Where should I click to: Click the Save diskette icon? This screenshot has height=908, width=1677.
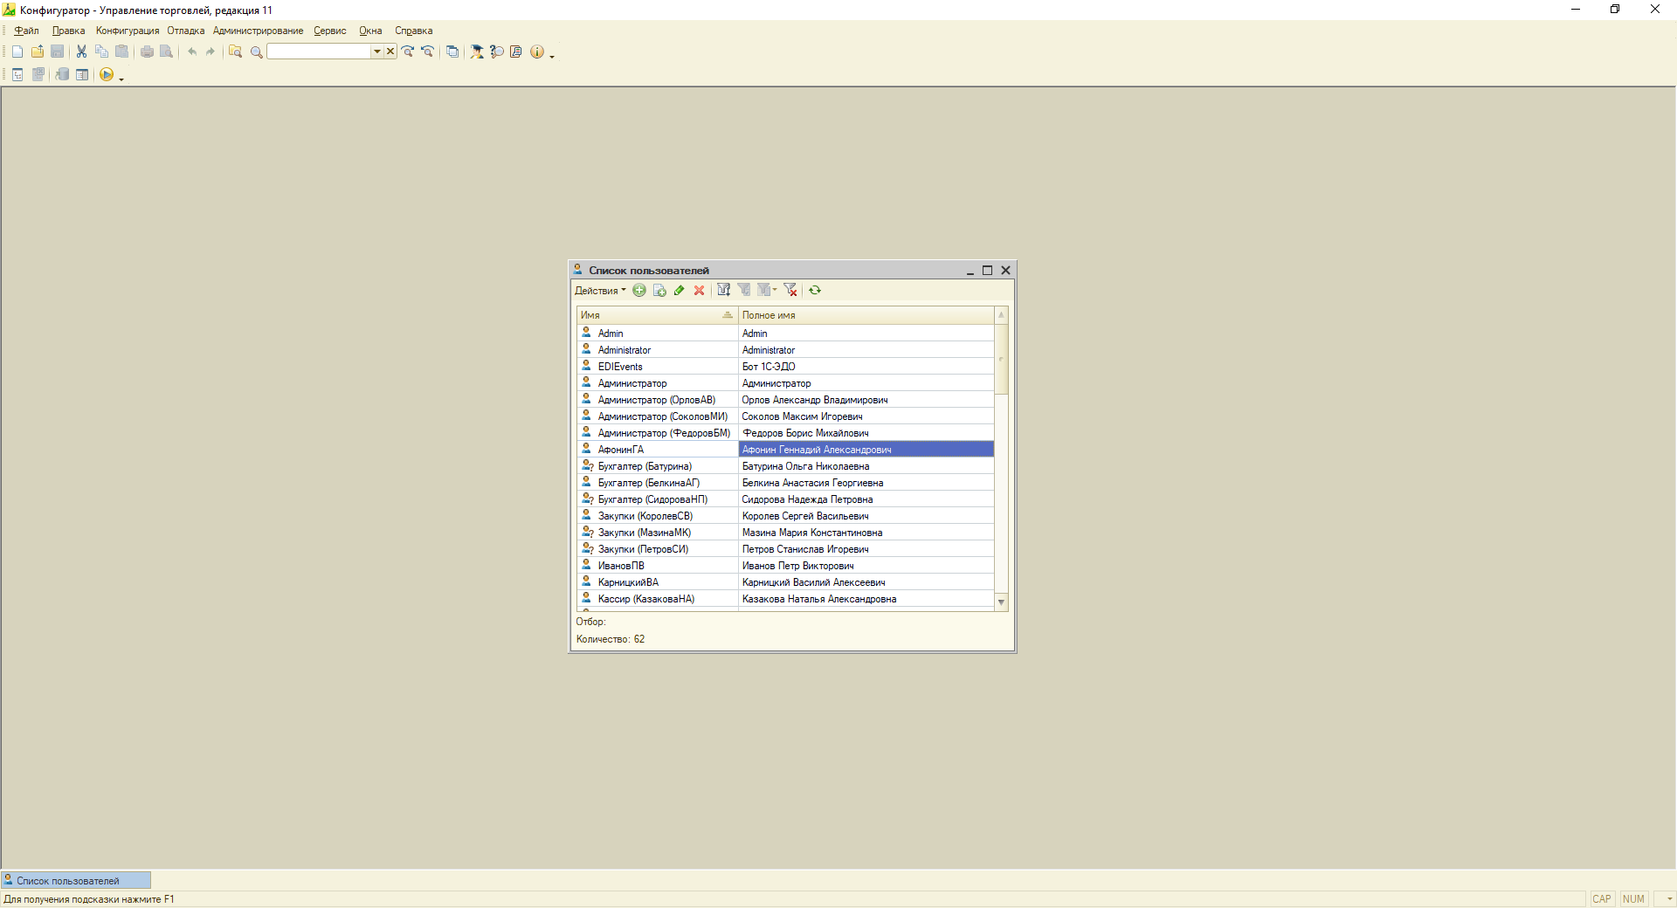58,52
